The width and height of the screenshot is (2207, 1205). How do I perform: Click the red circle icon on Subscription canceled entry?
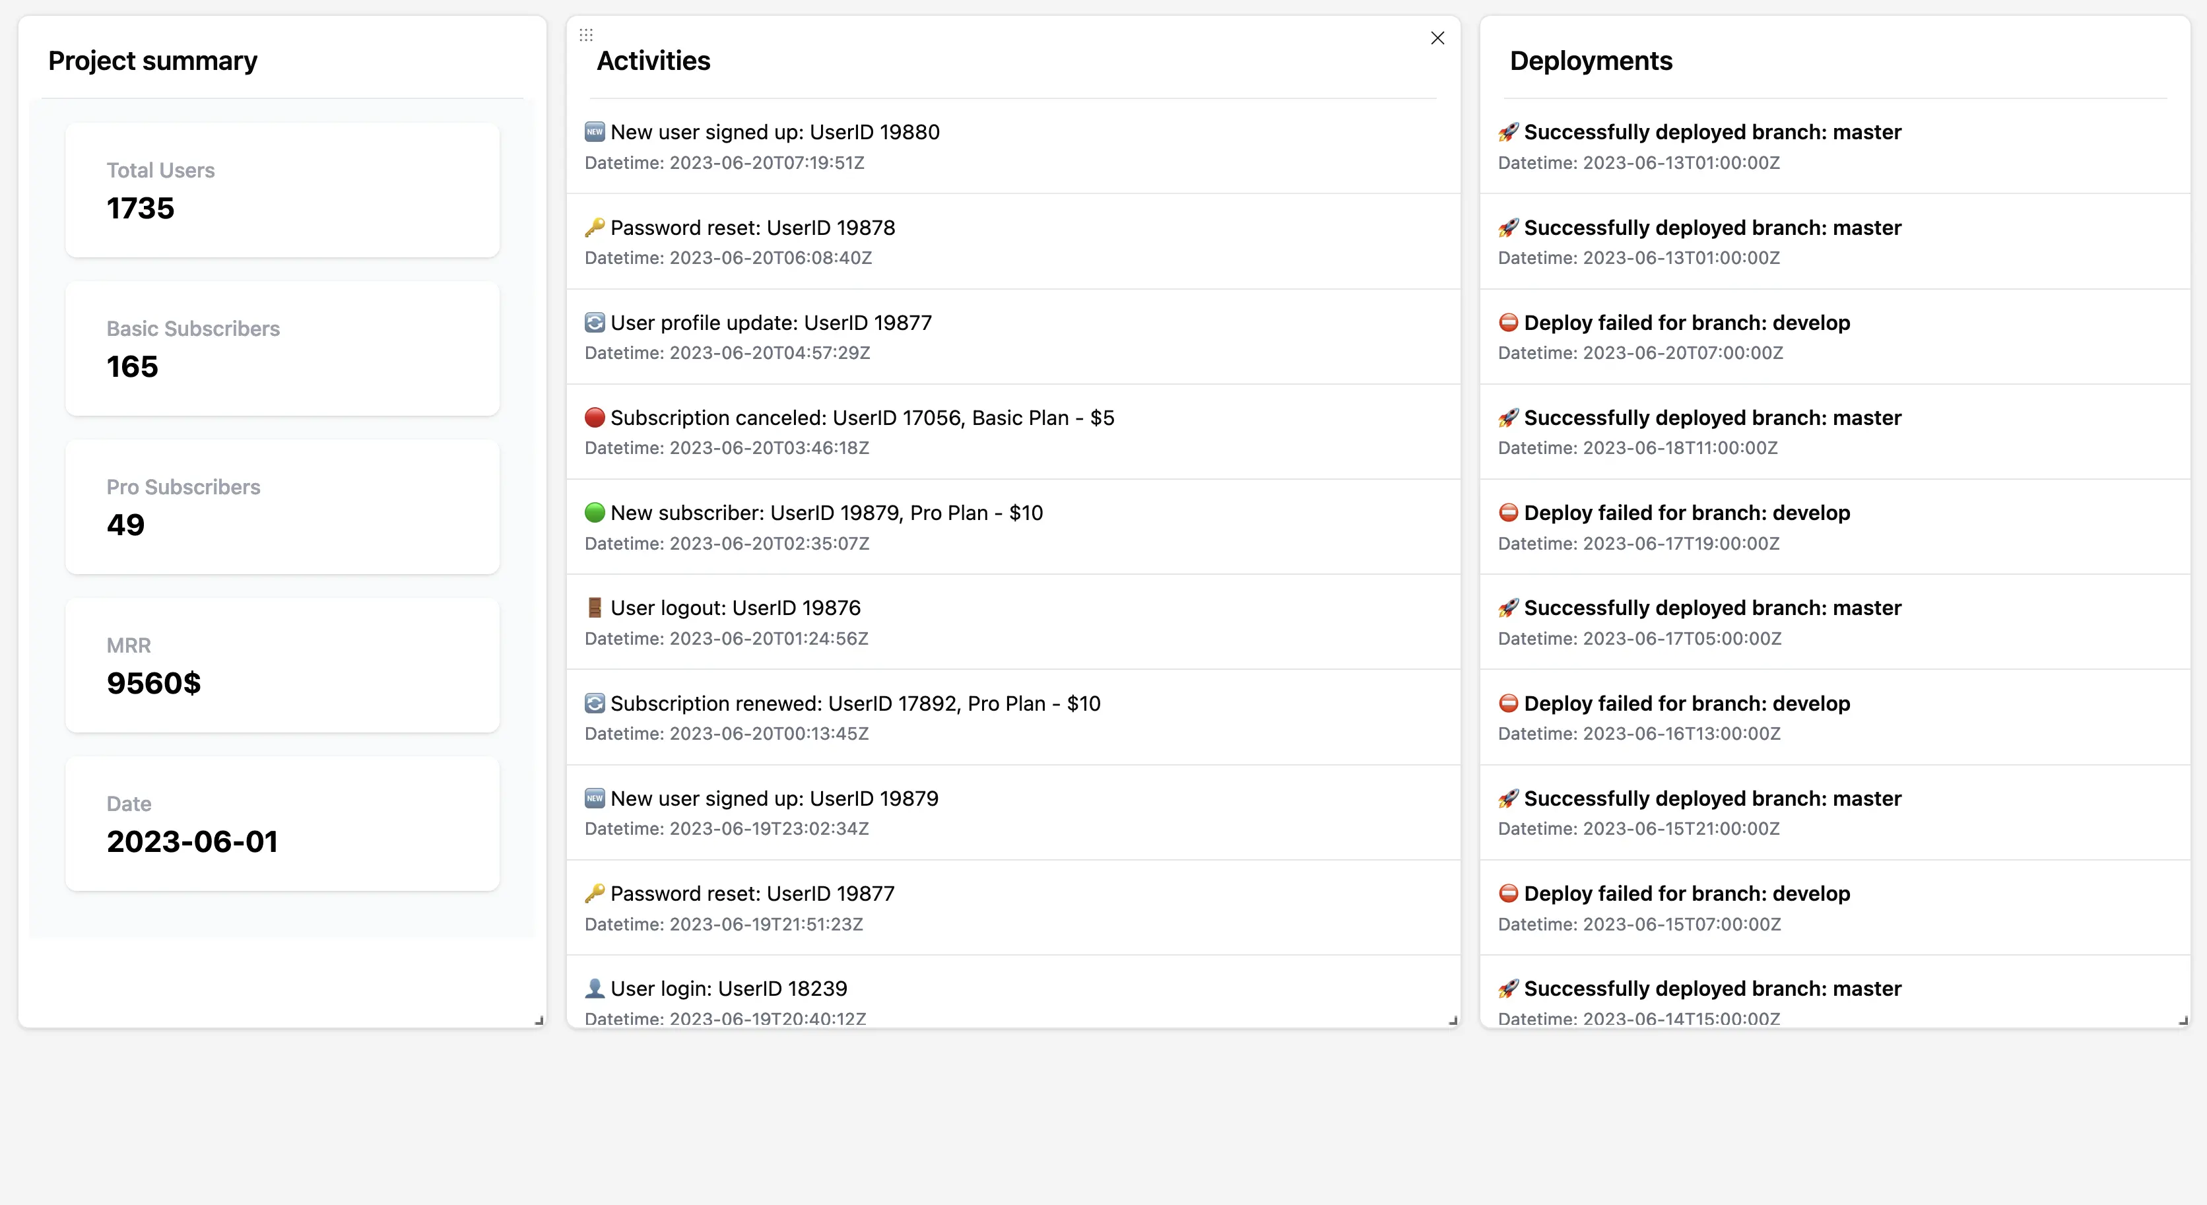(595, 417)
